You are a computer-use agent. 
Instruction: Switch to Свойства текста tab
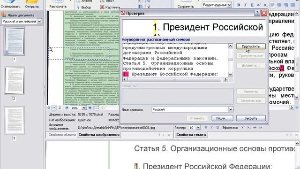pos(191,135)
